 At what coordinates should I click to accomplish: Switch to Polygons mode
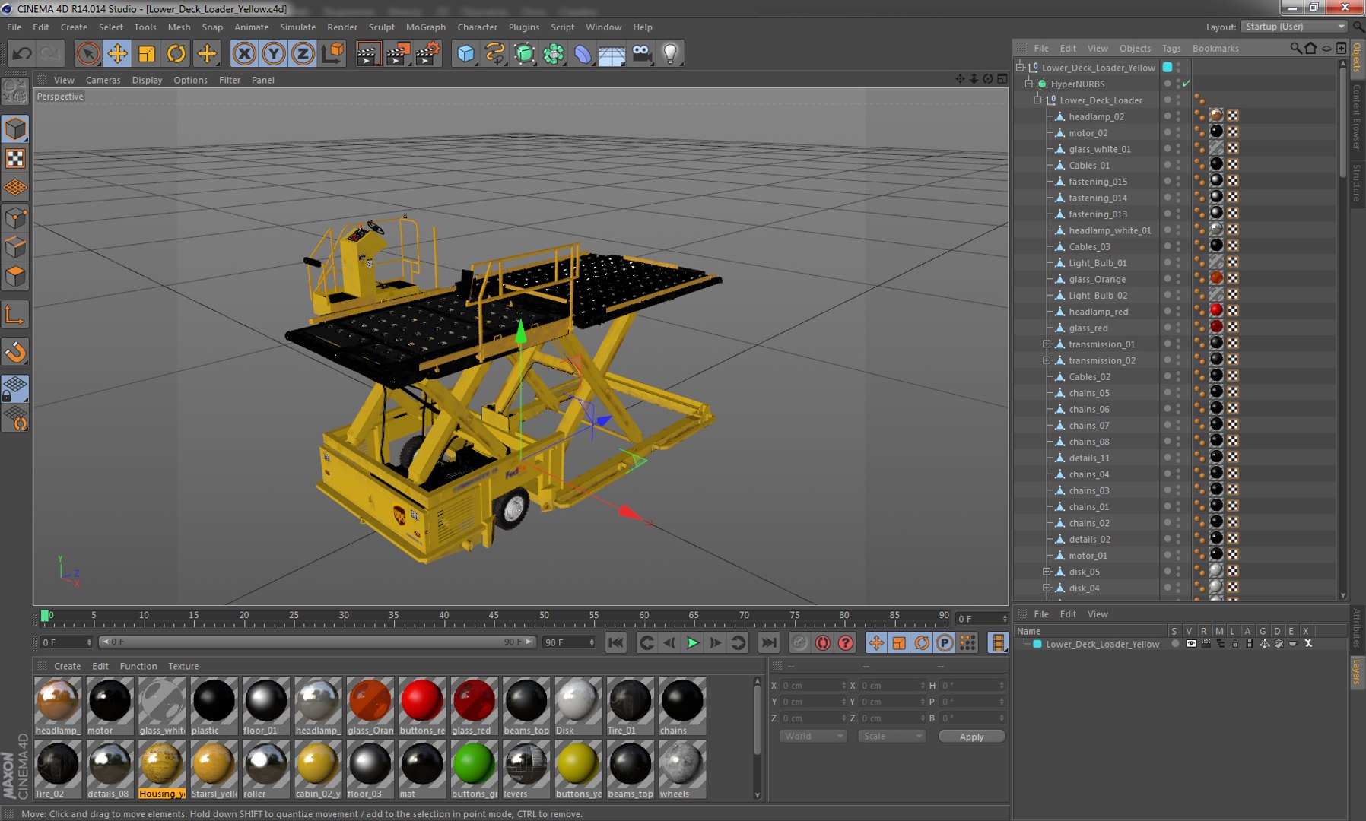tap(15, 277)
